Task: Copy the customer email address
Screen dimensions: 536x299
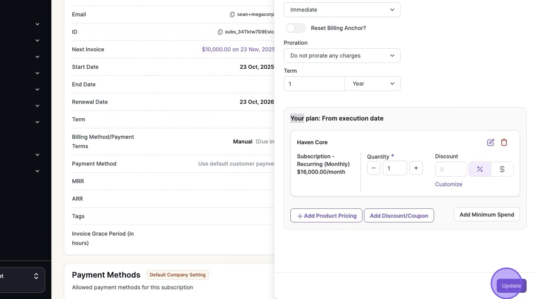Action: (232, 14)
